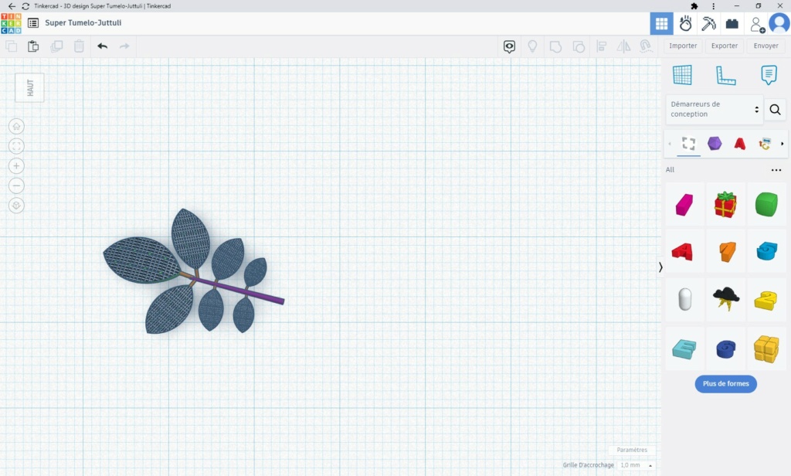Click the Tinkercad logo
The image size is (791, 476).
11,23
